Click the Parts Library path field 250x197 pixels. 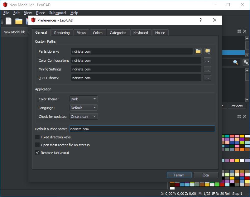(132, 51)
